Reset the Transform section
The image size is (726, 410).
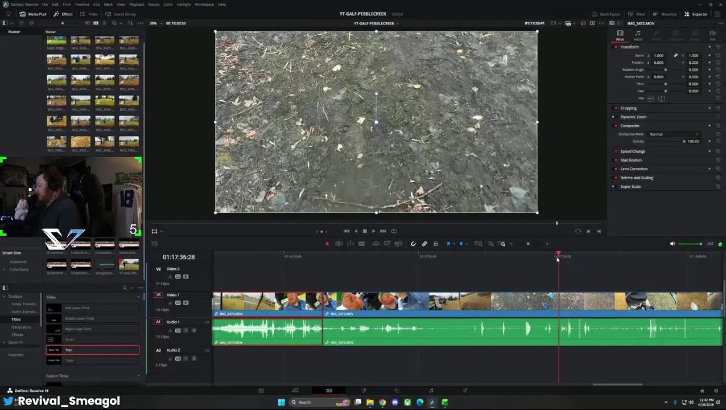(x=718, y=47)
